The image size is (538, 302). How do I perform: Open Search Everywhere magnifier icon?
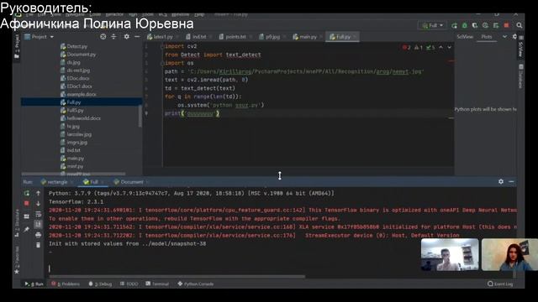520,25
